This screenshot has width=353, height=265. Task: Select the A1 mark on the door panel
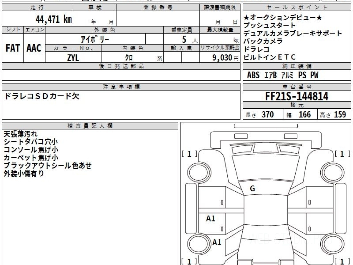coord(210,218)
